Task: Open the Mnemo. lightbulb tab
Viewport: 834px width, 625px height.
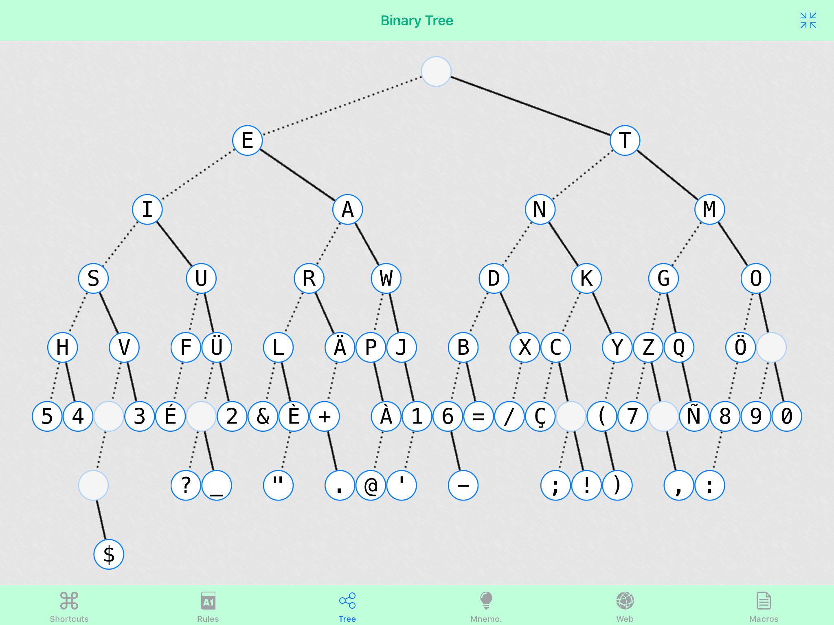Action: (x=486, y=606)
